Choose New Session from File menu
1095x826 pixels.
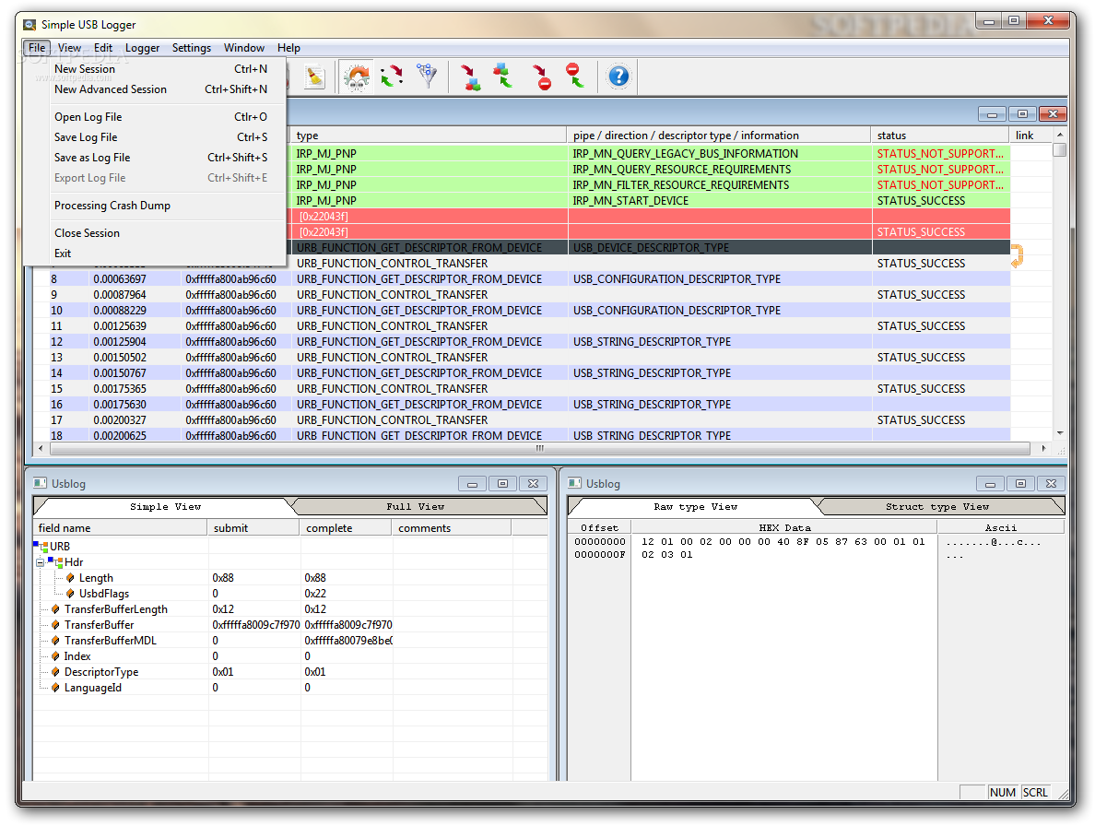(x=156, y=69)
